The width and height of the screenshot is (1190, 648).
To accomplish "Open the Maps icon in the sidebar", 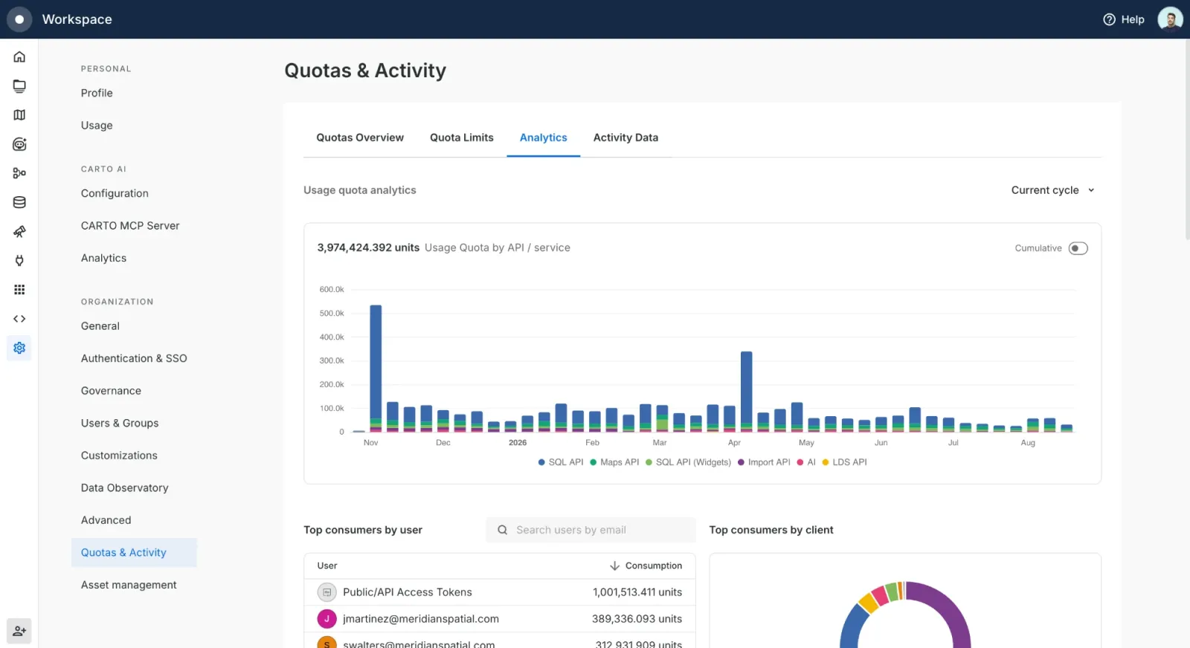I will click(19, 114).
